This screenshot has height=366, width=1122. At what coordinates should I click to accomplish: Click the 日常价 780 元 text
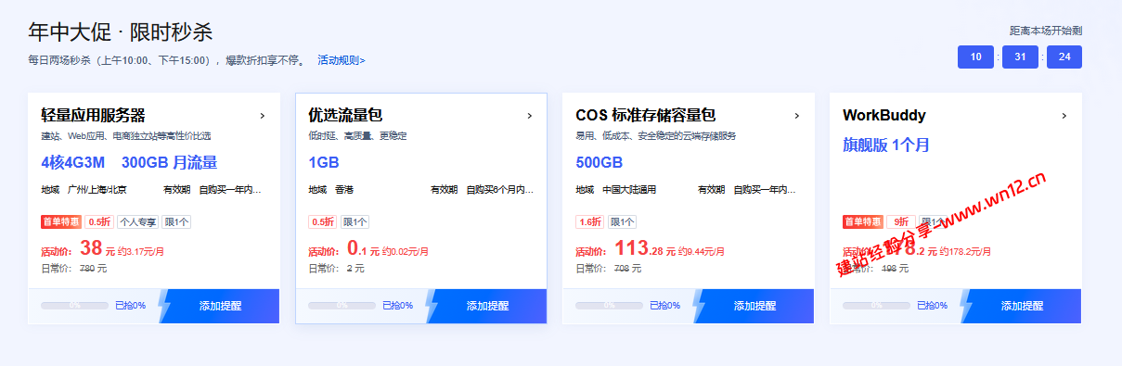coord(74,269)
